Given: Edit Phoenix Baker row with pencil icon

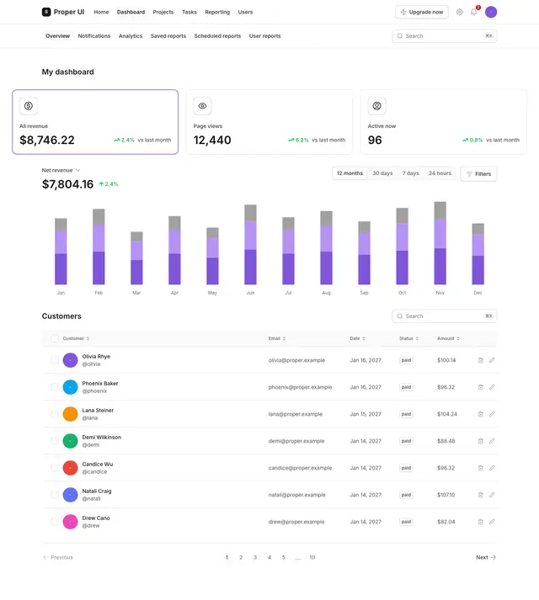Looking at the screenshot, I should click(492, 387).
